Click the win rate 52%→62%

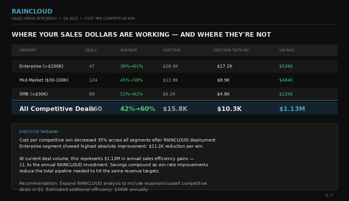click(131, 94)
